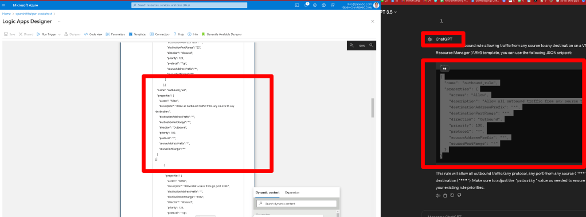
Task: Switch to Code view
Action: pos(93,34)
